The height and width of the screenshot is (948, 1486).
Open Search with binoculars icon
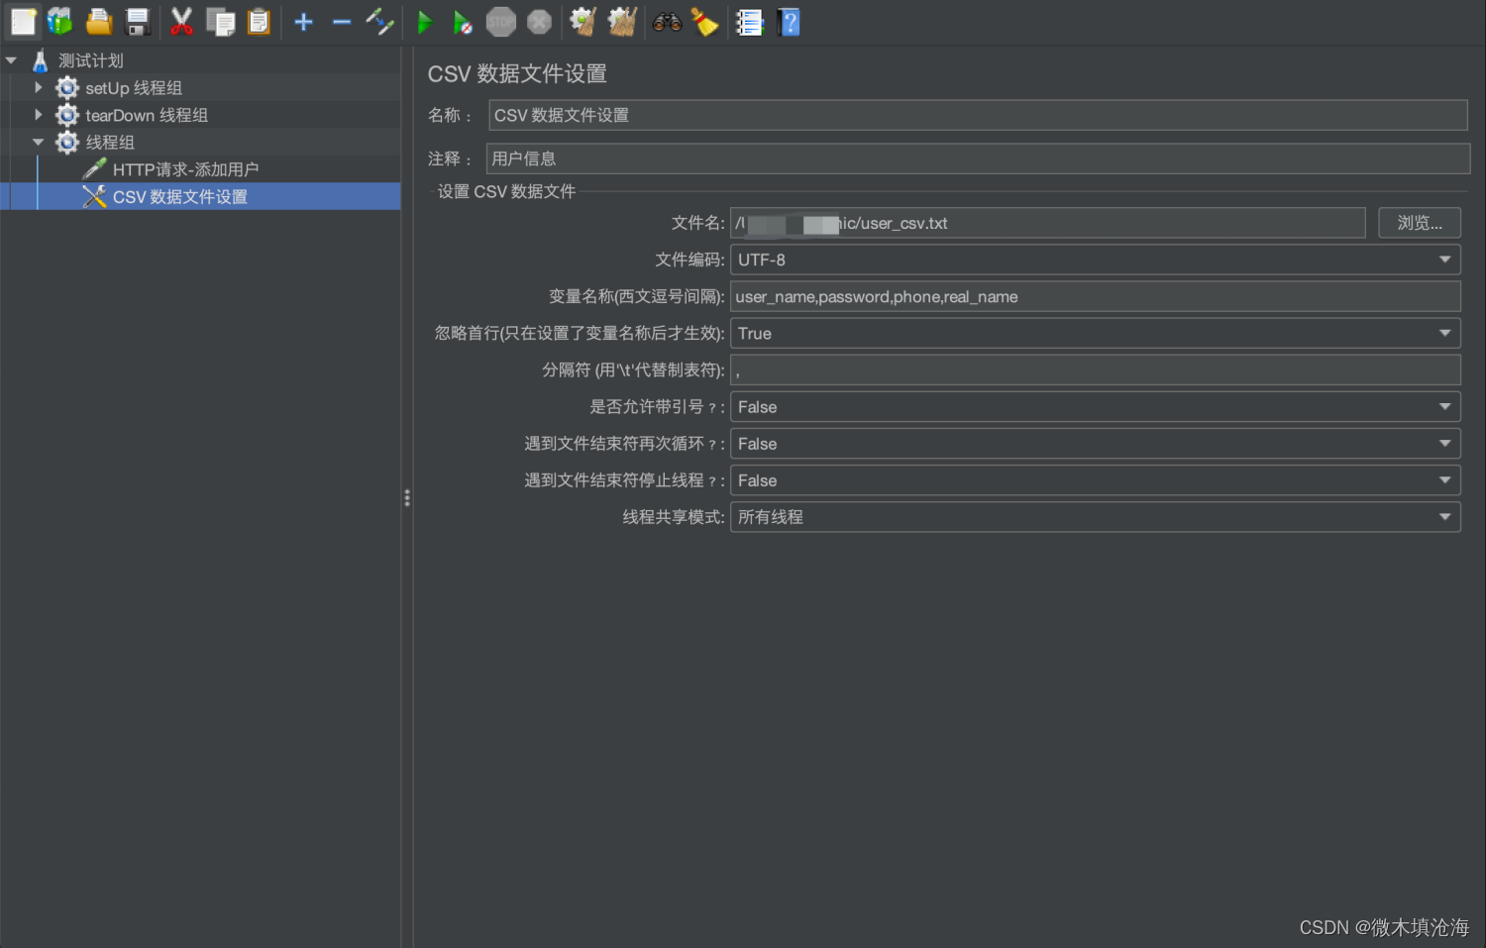click(x=667, y=22)
